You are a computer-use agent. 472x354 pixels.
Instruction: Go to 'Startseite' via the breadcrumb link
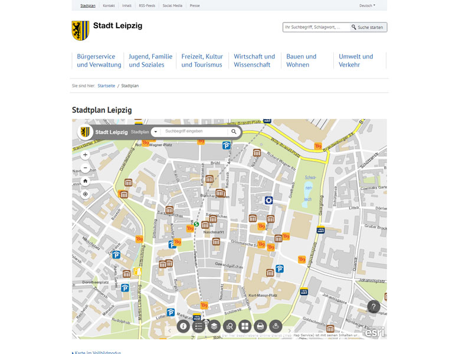[x=106, y=85]
